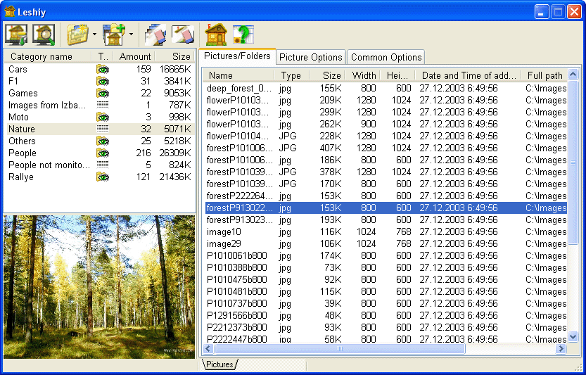The image size is (586, 375).
Task: Open dropdown arrow beside the add pictures icon
Action: [131, 34]
